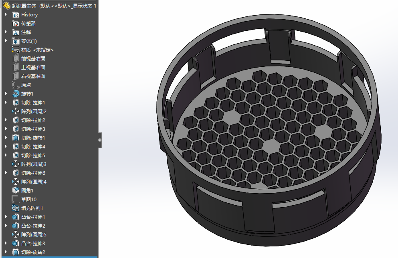Select the History label text
This screenshot has height=258, width=398.
click(x=29, y=15)
